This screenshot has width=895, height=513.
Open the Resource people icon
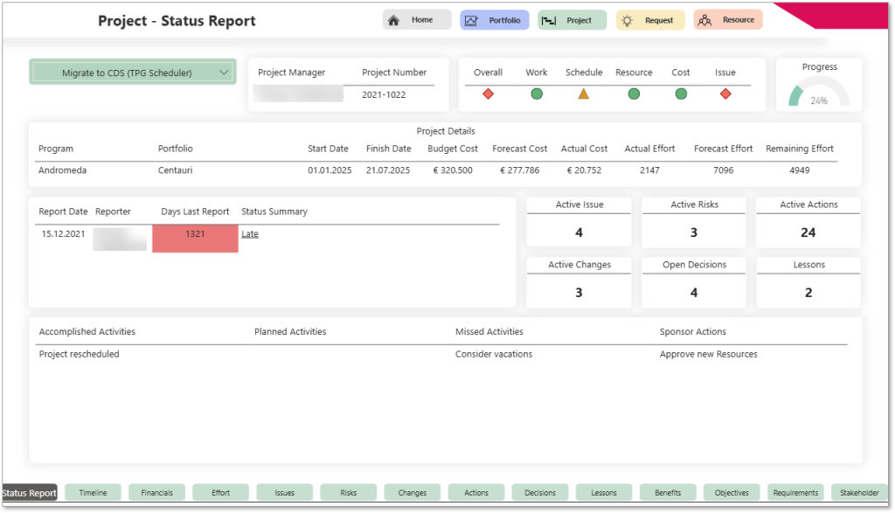coord(705,19)
